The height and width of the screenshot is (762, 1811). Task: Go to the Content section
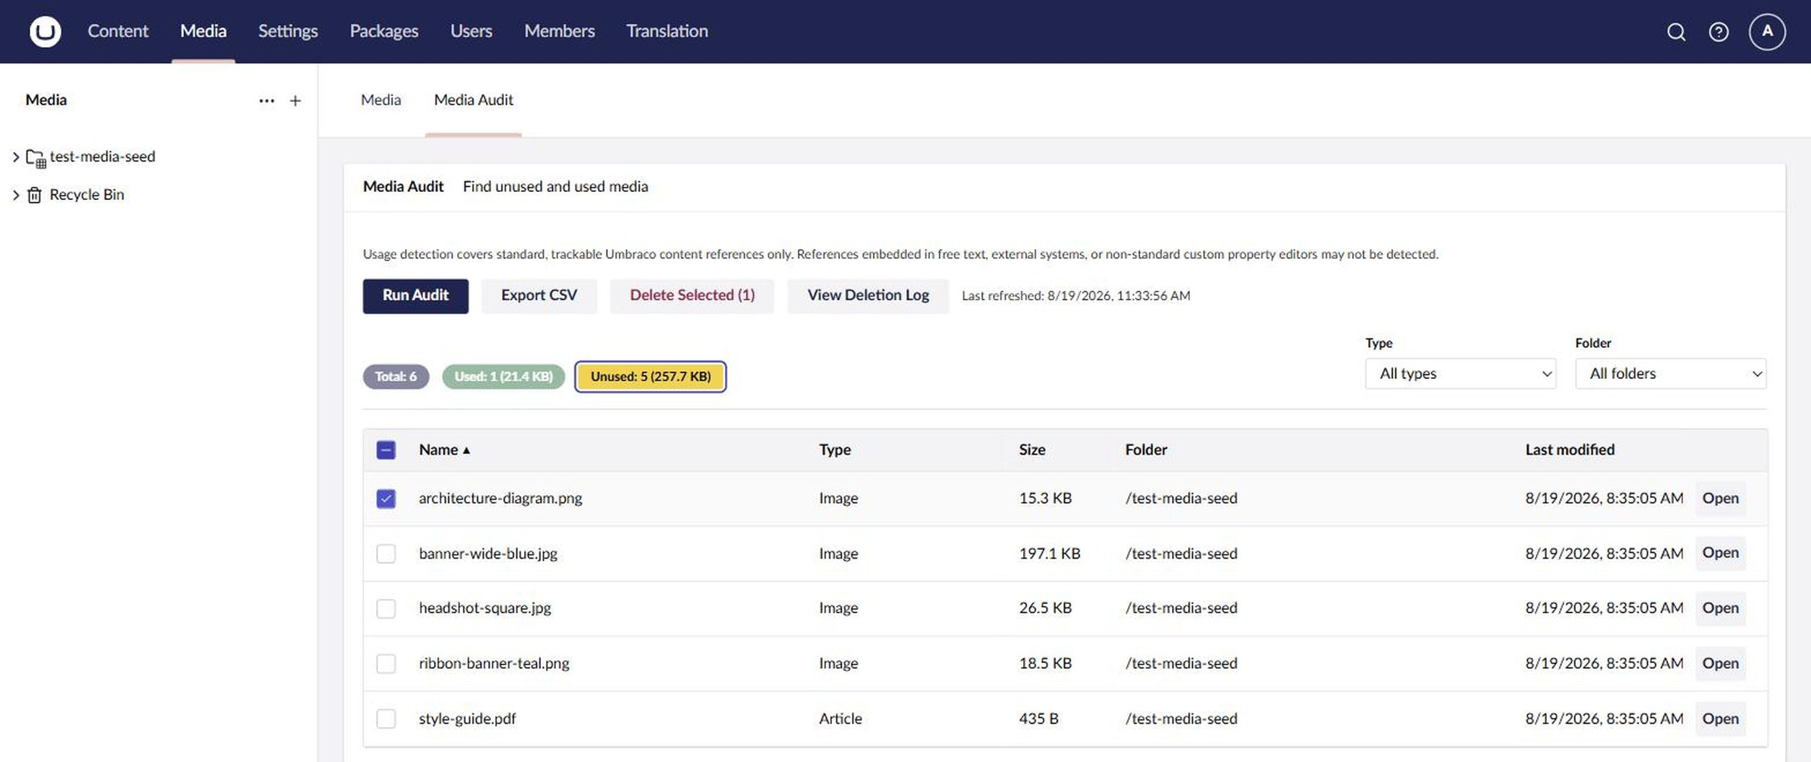click(118, 31)
